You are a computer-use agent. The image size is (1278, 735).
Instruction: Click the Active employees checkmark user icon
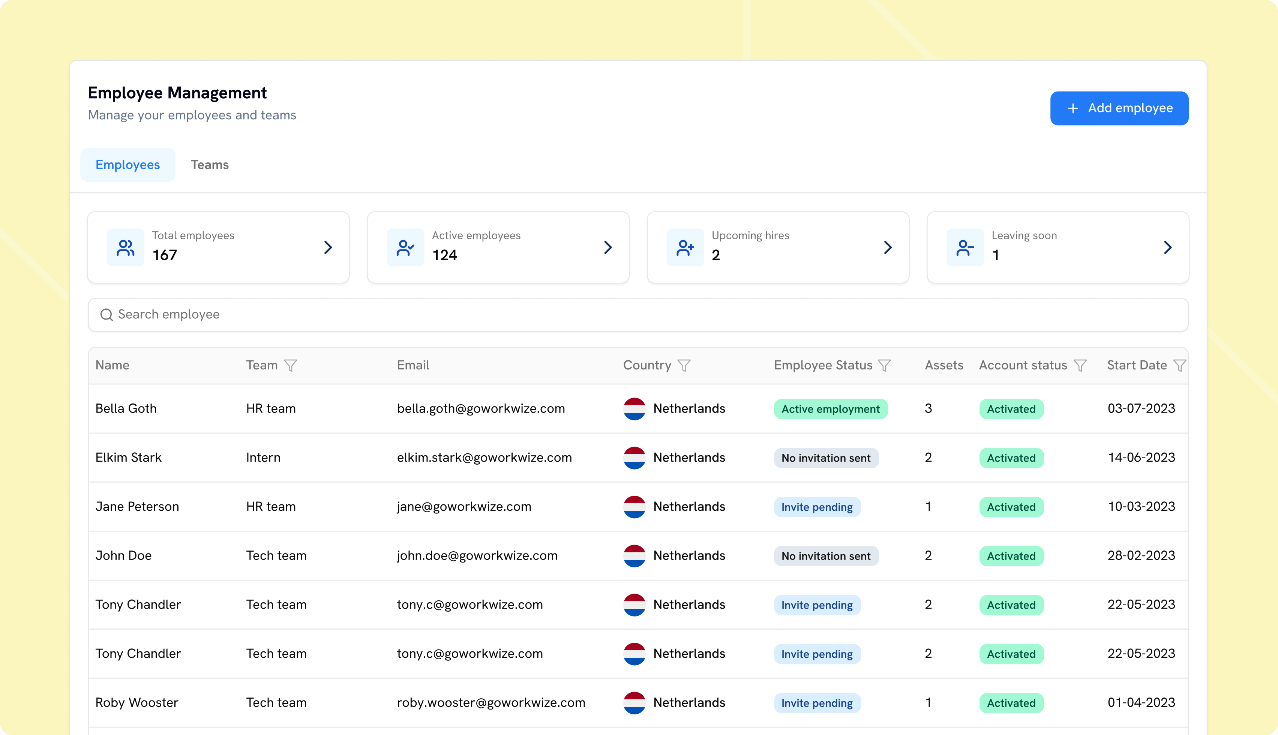pyautogui.click(x=405, y=247)
